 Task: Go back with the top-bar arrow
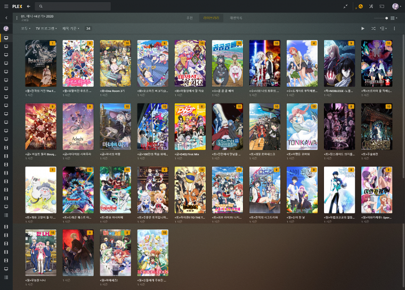29,6
